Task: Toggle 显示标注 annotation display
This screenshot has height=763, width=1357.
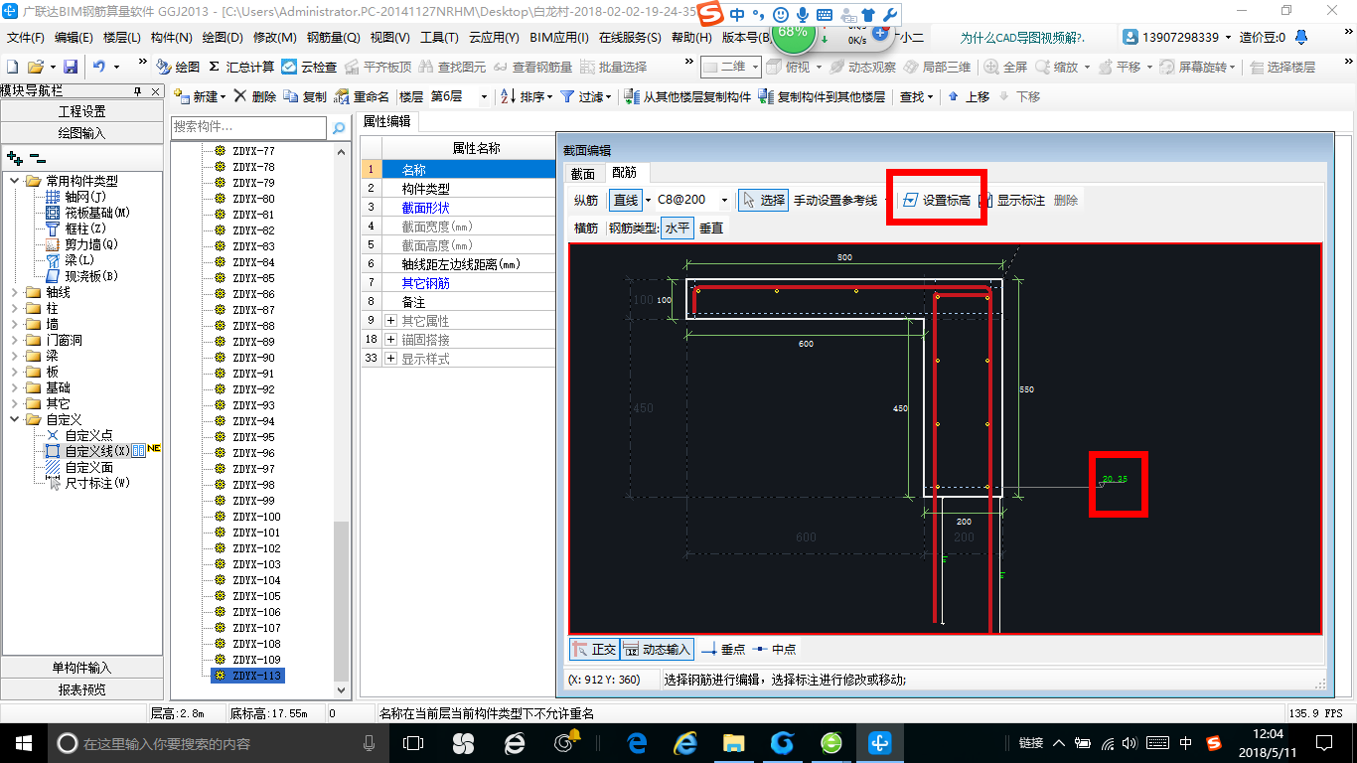Action: click(x=1011, y=200)
